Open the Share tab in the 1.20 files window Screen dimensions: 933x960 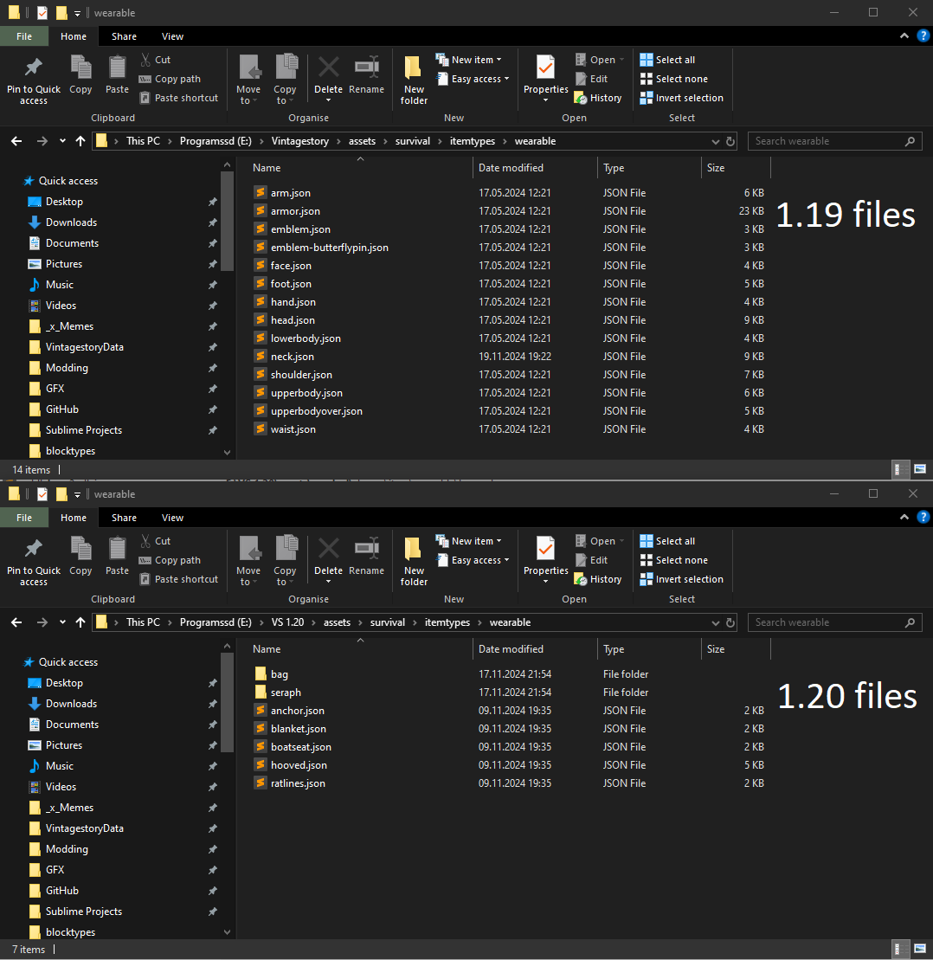pyautogui.click(x=124, y=518)
